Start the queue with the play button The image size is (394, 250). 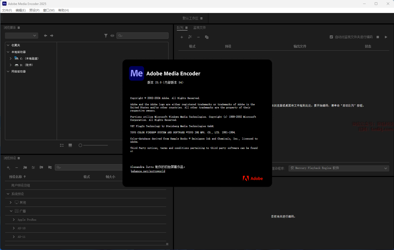(386, 37)
